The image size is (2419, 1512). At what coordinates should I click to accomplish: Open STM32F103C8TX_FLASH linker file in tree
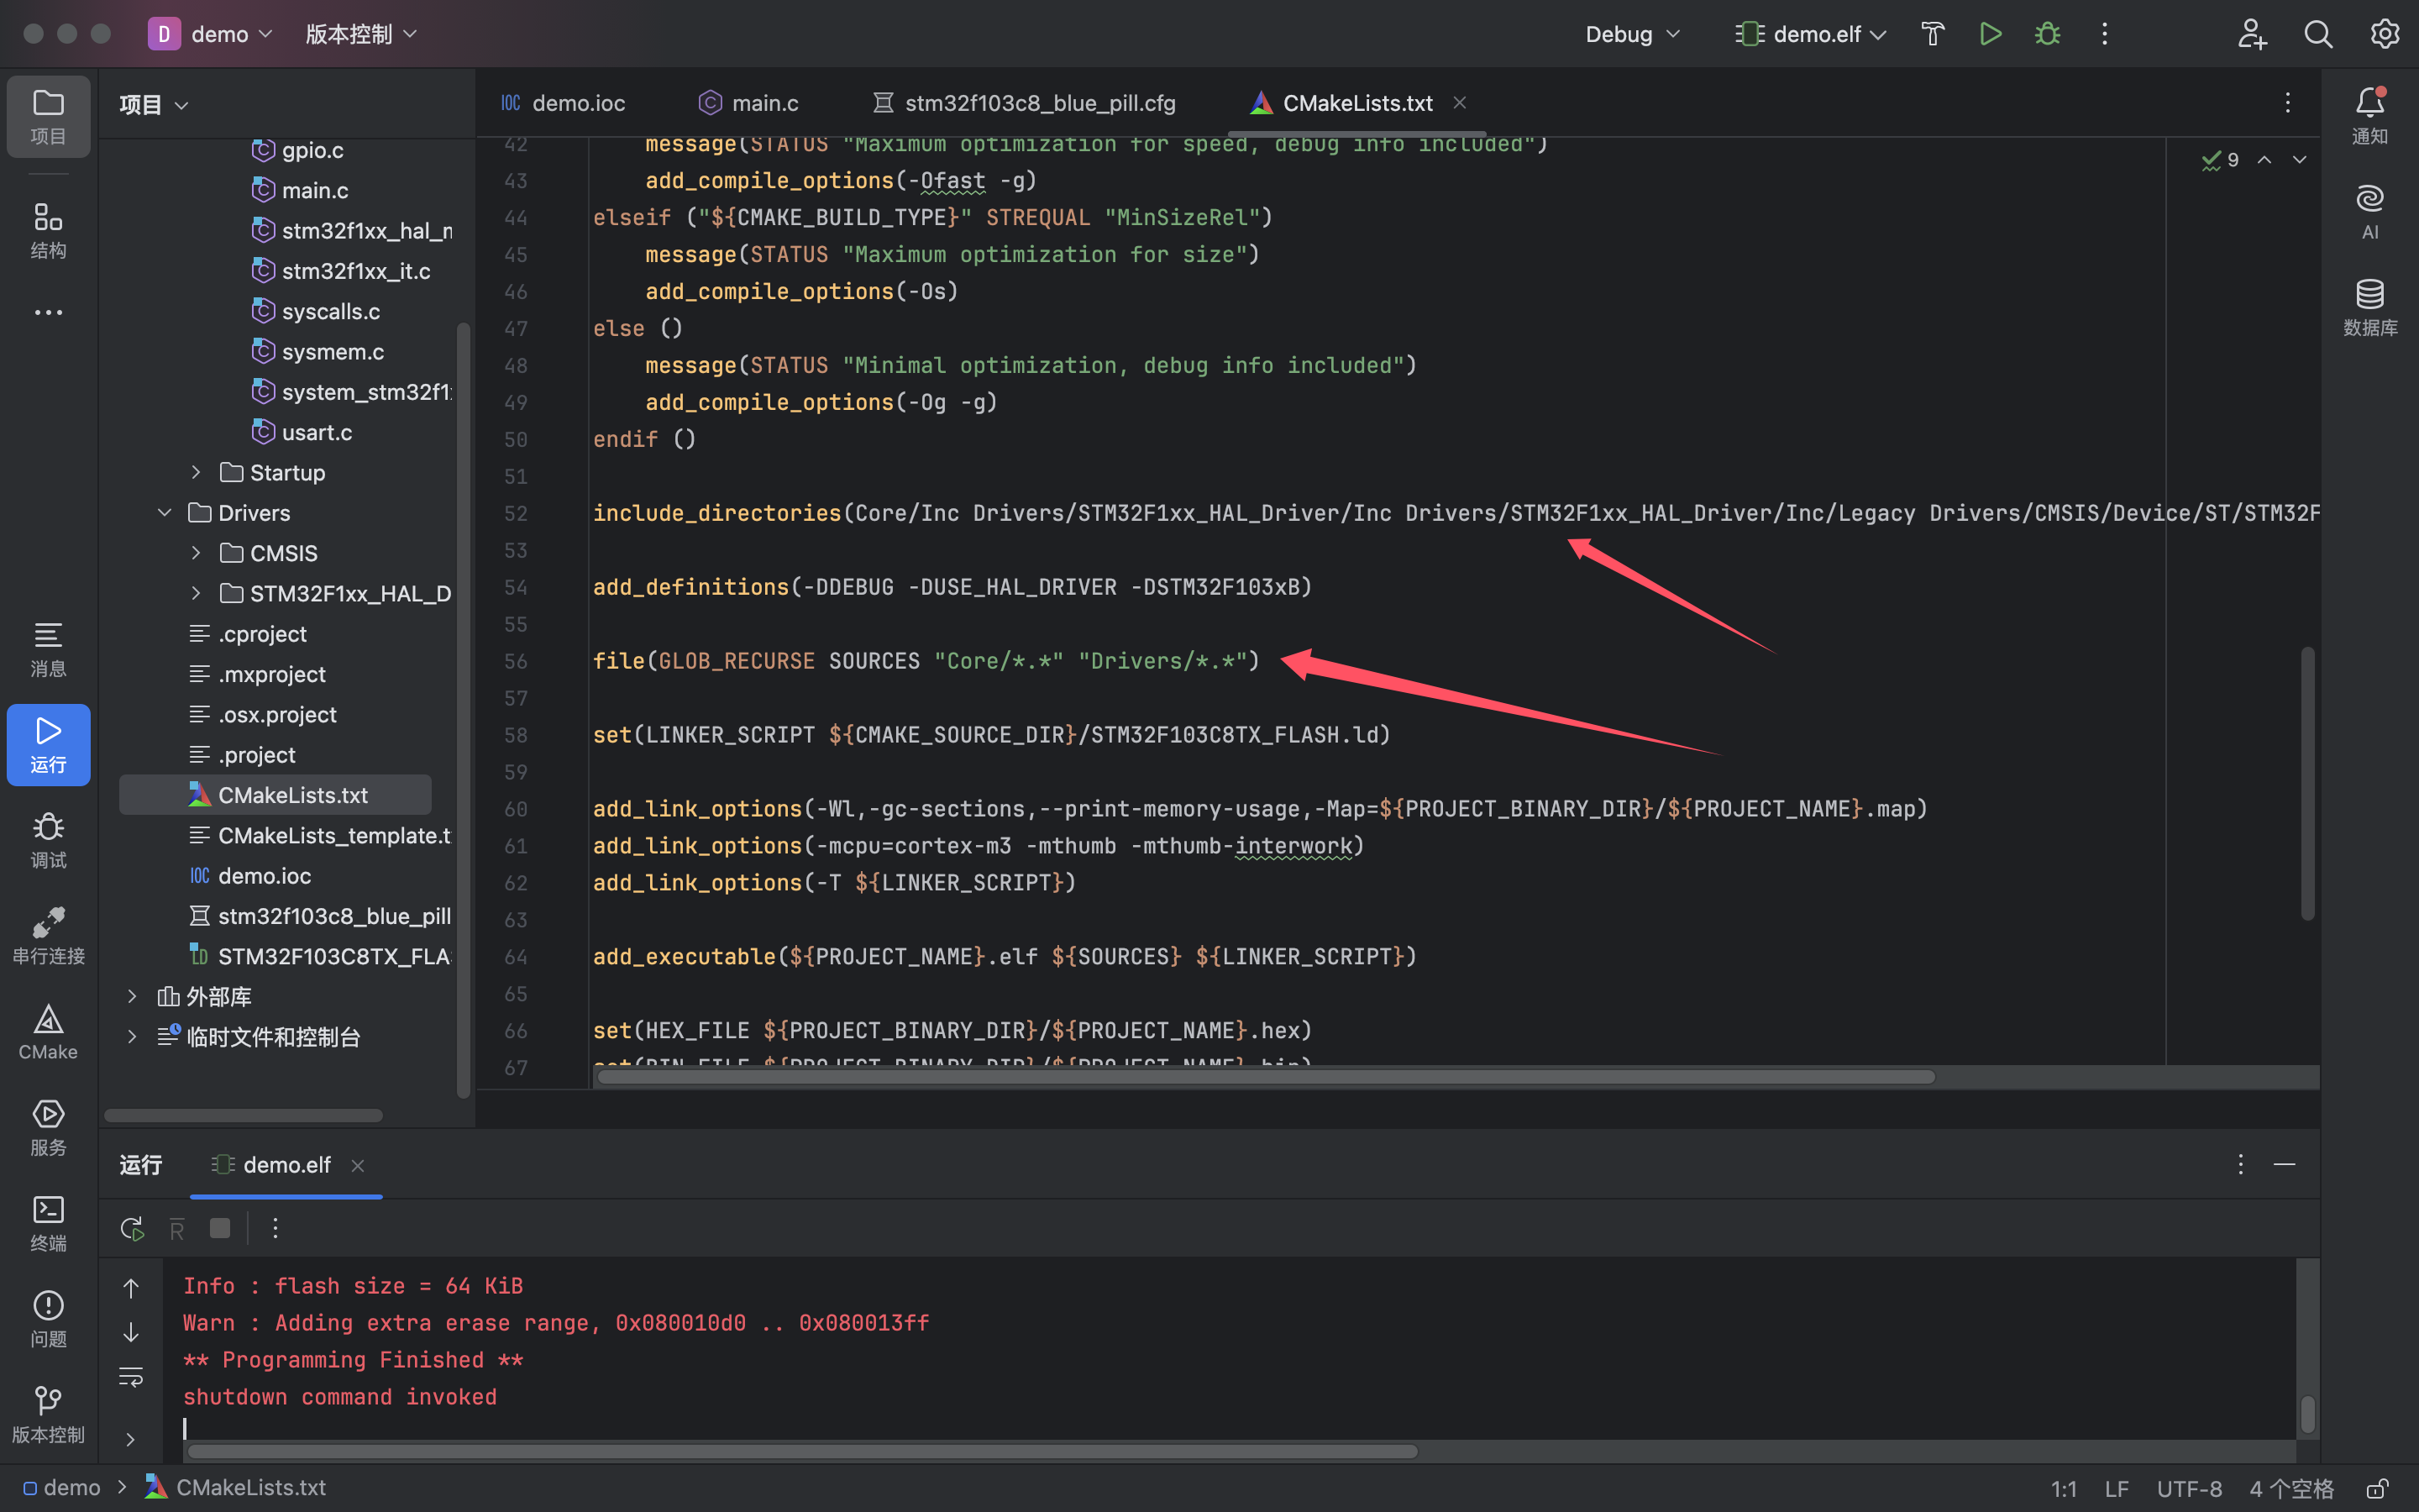[320, 956]
